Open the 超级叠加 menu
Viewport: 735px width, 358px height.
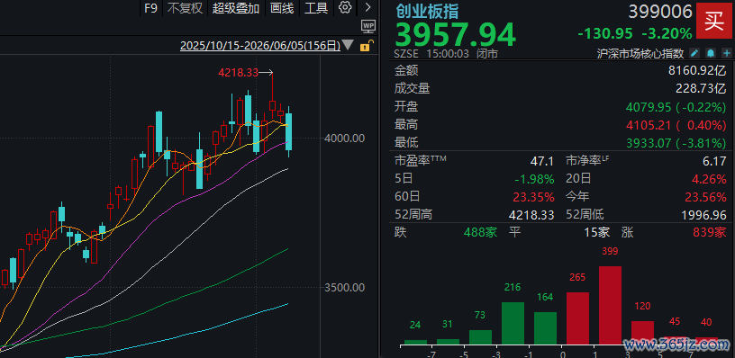coord(236,8)
